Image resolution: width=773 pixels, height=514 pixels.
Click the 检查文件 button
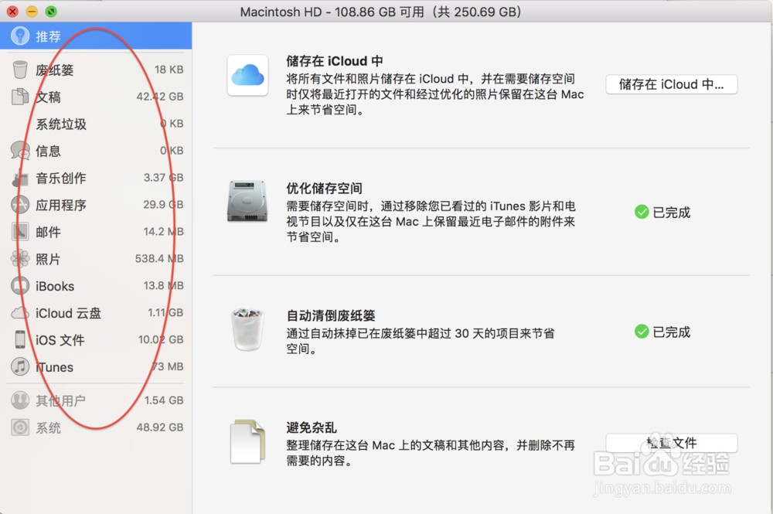[672, 443]
